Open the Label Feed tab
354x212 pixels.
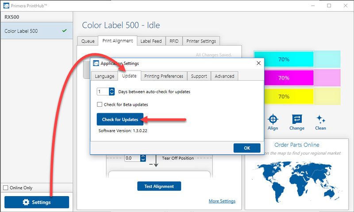click(151, 41)
